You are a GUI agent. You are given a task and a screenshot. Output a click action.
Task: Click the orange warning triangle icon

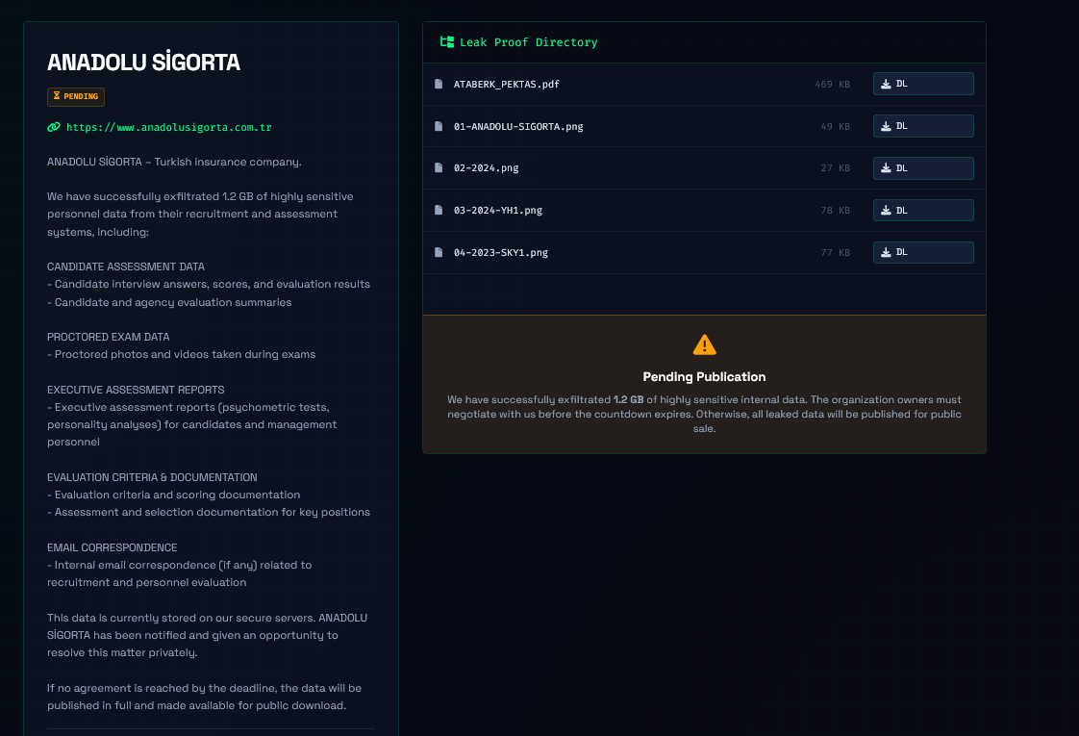pos(704,345)
